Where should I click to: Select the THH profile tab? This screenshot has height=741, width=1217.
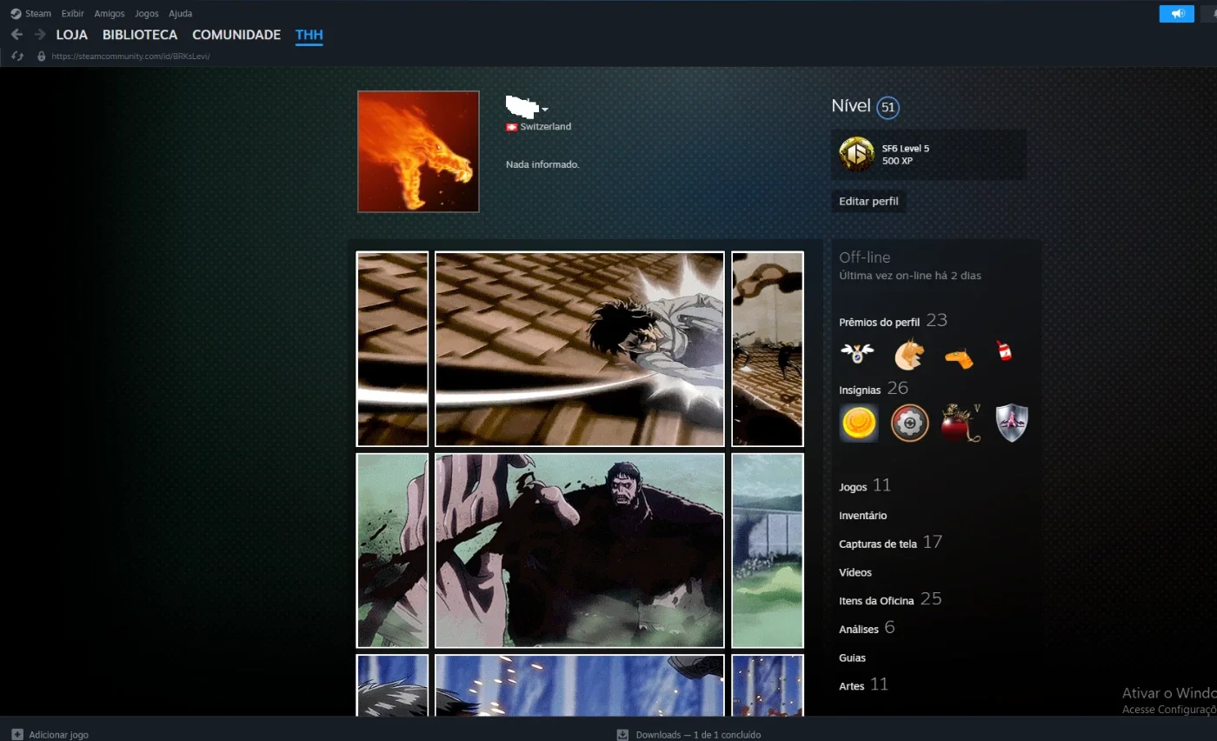[309, 35]
